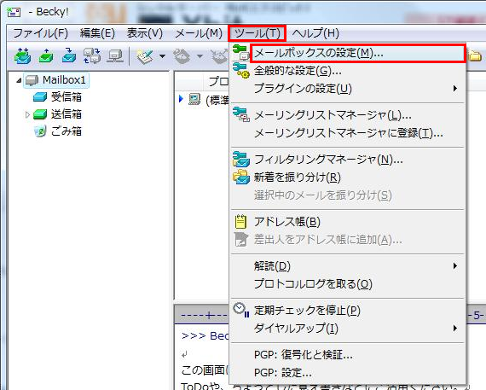Close the ツール(T) menu
The height and width of the screenshot is (390, 486).
pyautogui.click(x=257, y=33)
